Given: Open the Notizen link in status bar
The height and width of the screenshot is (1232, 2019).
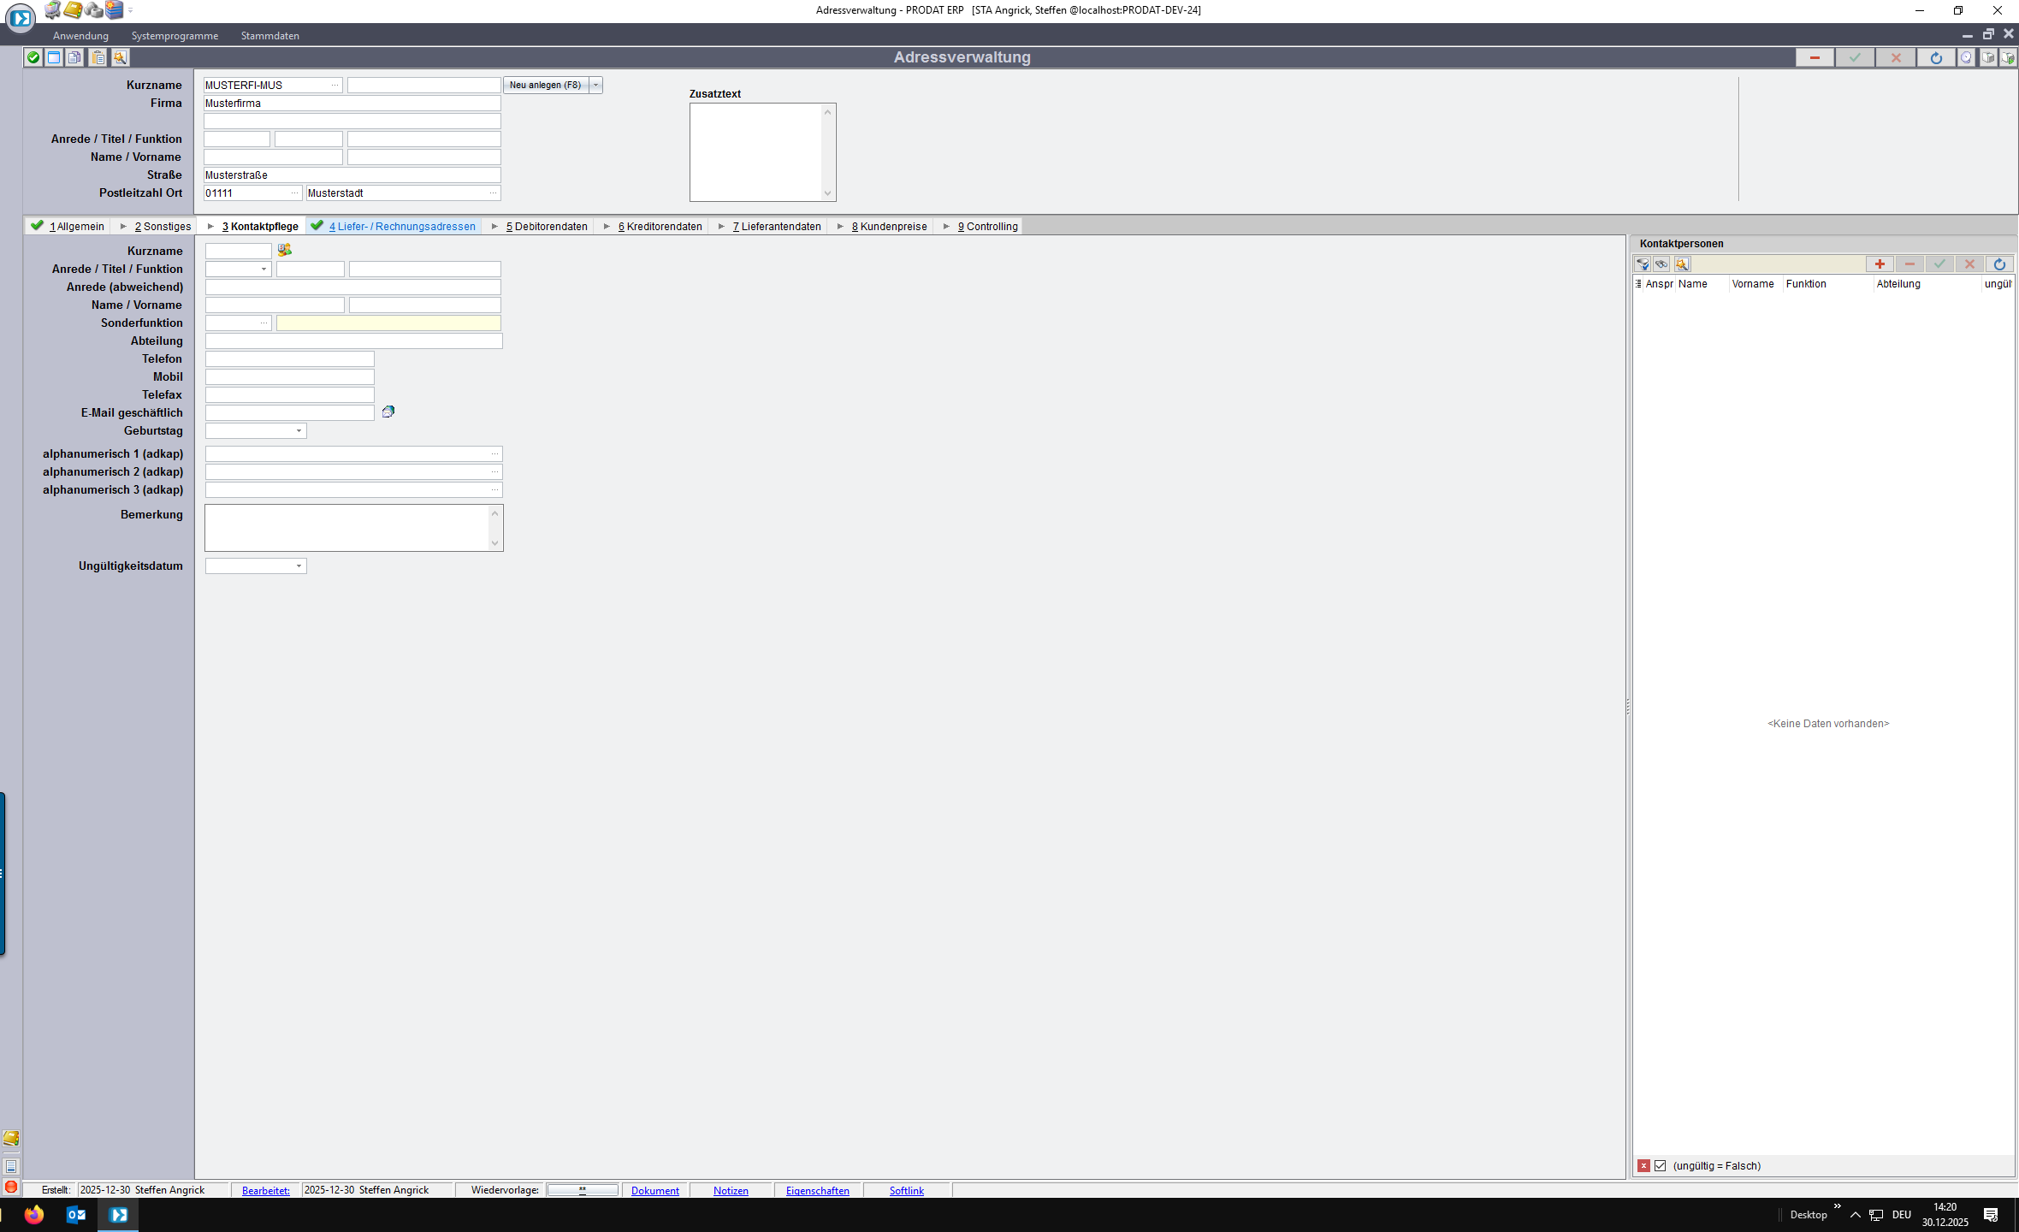Looking at the screenshot, I should (731, 1191).
